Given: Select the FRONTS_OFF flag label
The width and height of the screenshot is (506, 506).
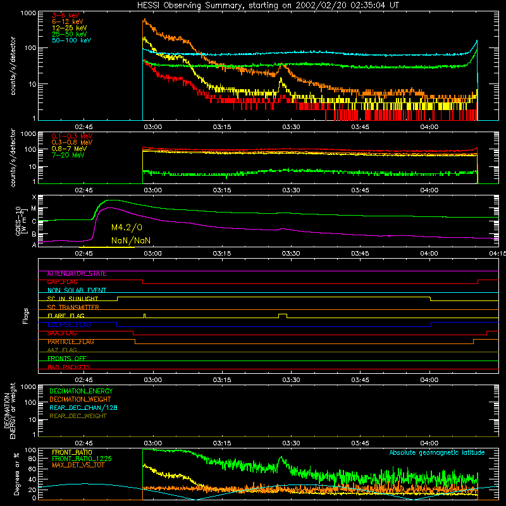Looking at the screenshot, I should (x=67, y=359).
